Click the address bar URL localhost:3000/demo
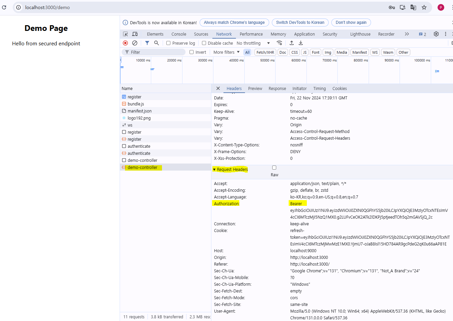453x321 pixels. 47,7
